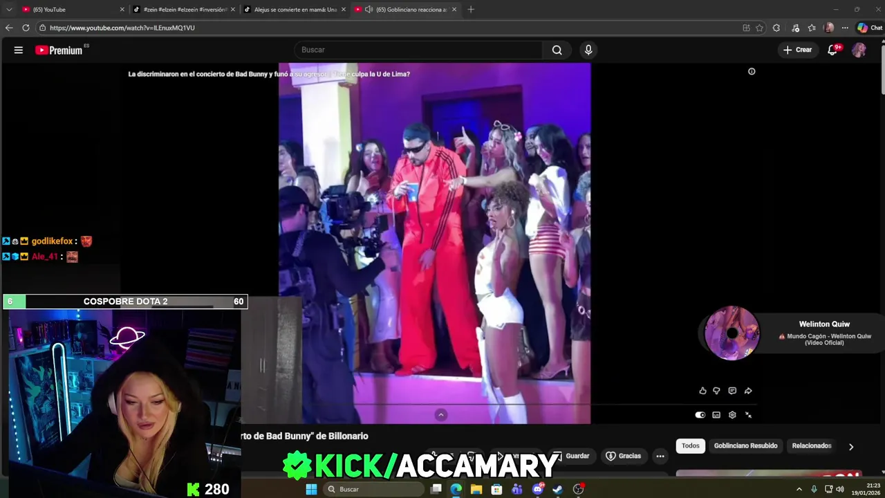Open the YouTube hamburger guide menu
Viewport: 885px width, 498px height.
[19, 50]
